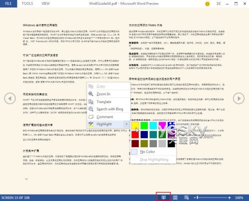
Task: Pick pink highlight color
Action: coord(162,125)
